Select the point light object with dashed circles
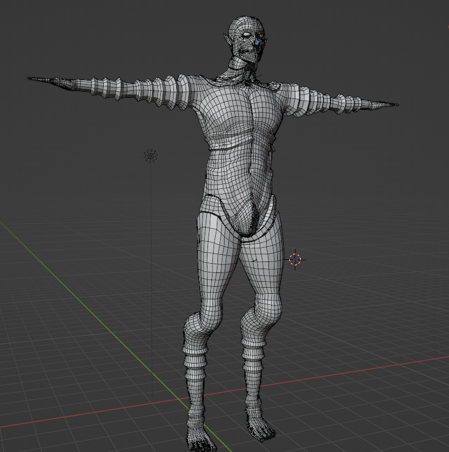Screen dimensions: 449x452 150,156
